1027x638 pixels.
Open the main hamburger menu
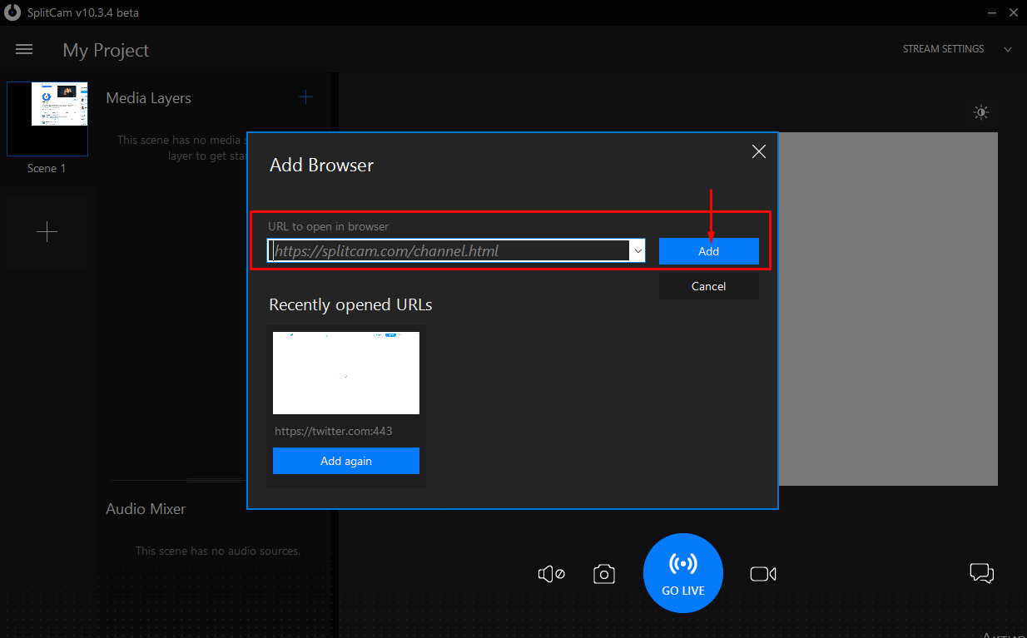(x=23, y=49)
